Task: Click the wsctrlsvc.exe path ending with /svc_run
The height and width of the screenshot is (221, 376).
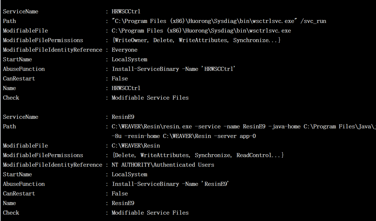Action: click(219, 21)
